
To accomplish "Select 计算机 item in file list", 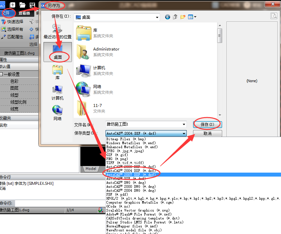I will (95, 71).
